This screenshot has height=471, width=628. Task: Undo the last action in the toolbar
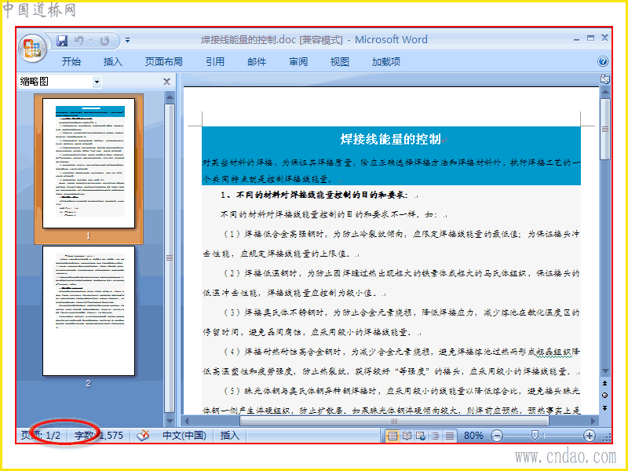coord(79,41)
